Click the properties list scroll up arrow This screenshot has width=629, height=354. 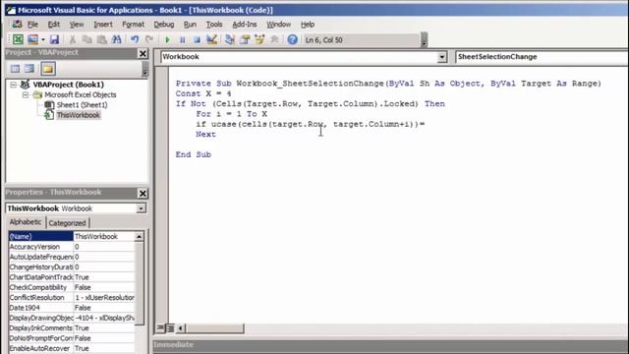click(x=139, y=237)
